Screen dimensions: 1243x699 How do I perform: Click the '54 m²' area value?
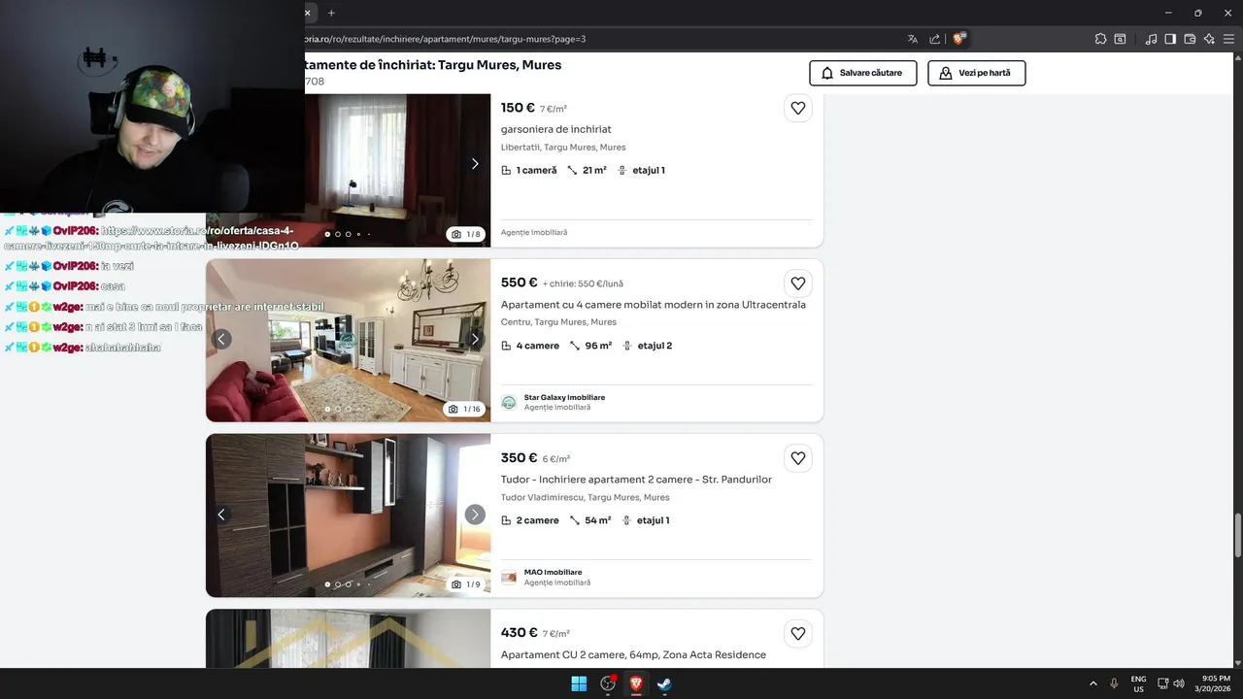597,520
